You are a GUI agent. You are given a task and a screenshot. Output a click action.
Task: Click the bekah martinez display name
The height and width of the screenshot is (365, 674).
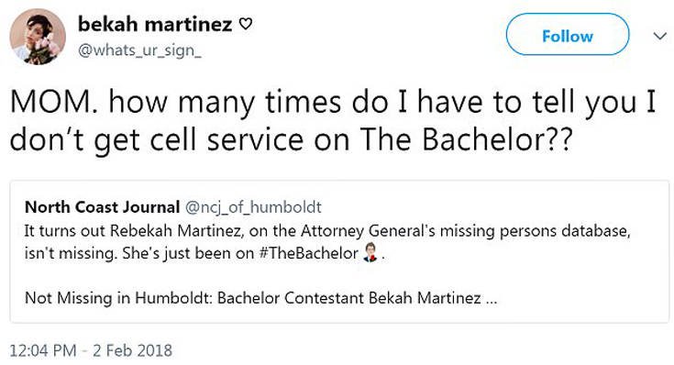(155, 24)
